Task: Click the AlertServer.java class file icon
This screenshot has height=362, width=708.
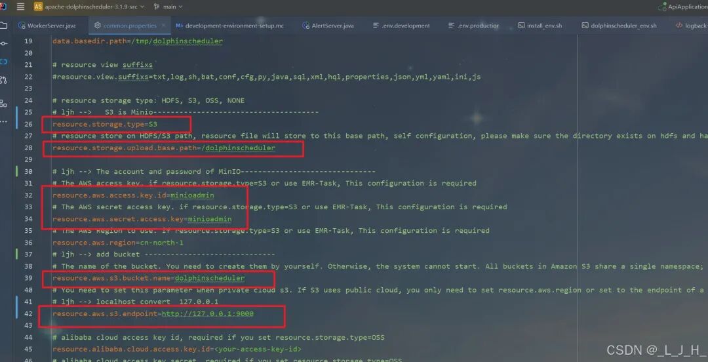Action: (306, 26)
